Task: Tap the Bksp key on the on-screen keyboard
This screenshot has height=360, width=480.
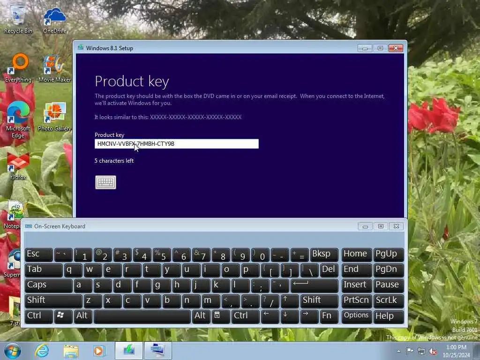Action: pyautogui.click(x=324, y=255)
